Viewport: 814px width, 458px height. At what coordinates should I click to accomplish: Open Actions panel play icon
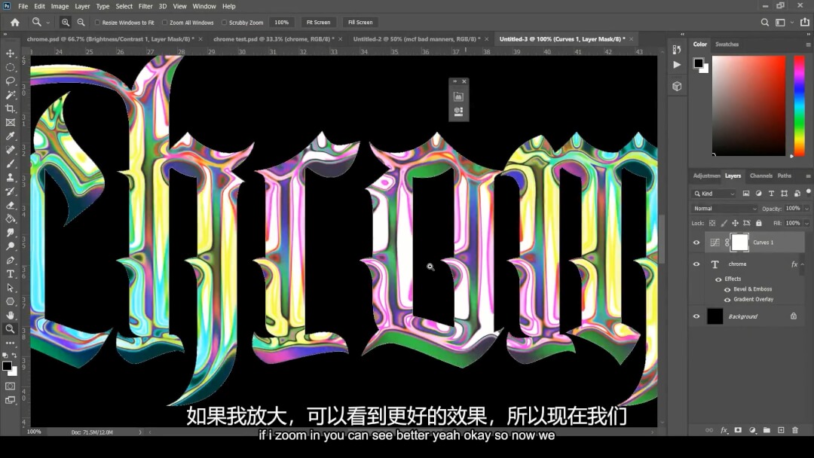(677, 65)
